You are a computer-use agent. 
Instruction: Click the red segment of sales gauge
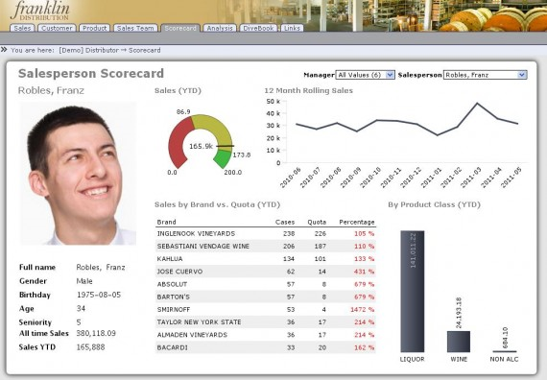[x=178, y=141]
